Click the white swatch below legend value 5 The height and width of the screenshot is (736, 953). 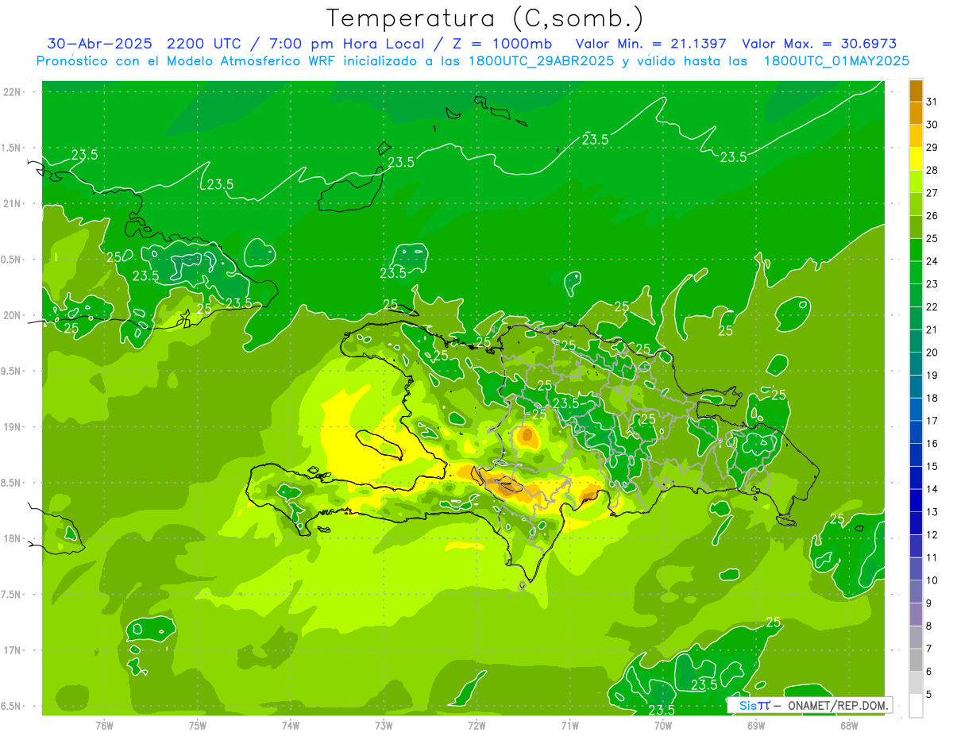(916, 706)
